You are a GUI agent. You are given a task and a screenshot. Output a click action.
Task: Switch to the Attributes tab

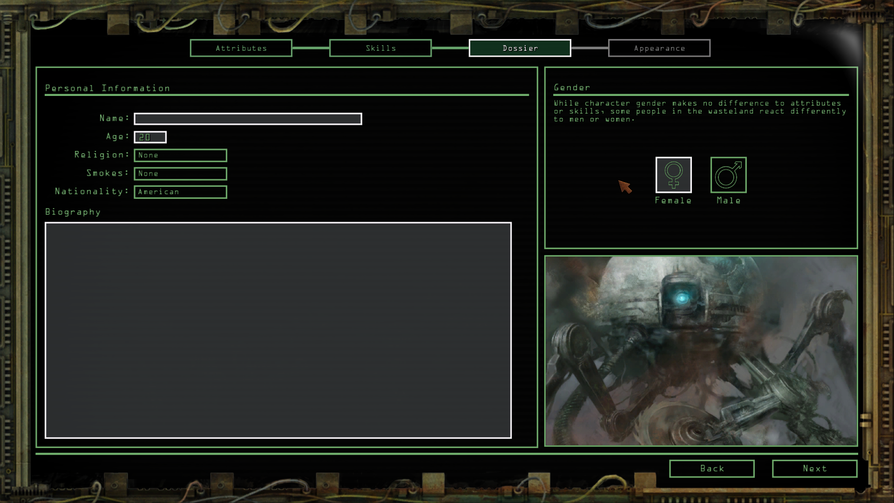[x=241, y=48]
